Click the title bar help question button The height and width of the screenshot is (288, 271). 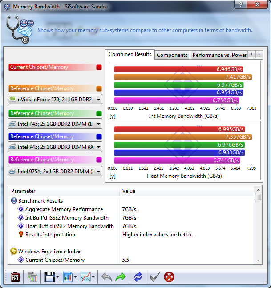pyautogui.click(x=241, y=4)
